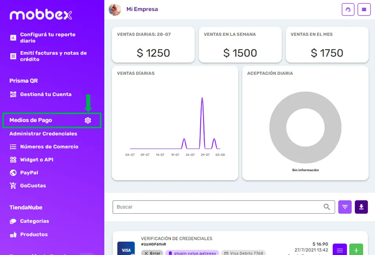
Task: Click the Error status tag
Action: (x=152, y=253)
